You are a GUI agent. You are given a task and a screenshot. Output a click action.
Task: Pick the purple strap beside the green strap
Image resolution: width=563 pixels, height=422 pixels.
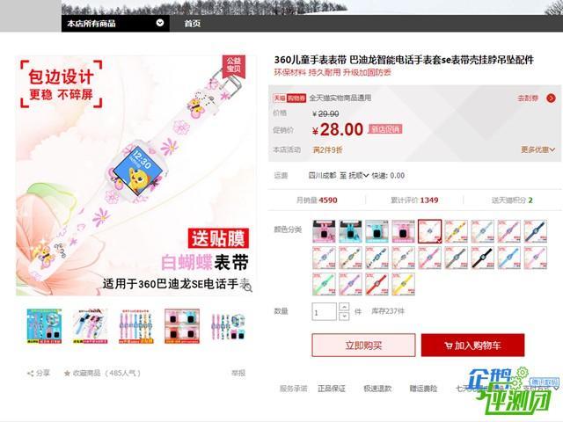350,284
